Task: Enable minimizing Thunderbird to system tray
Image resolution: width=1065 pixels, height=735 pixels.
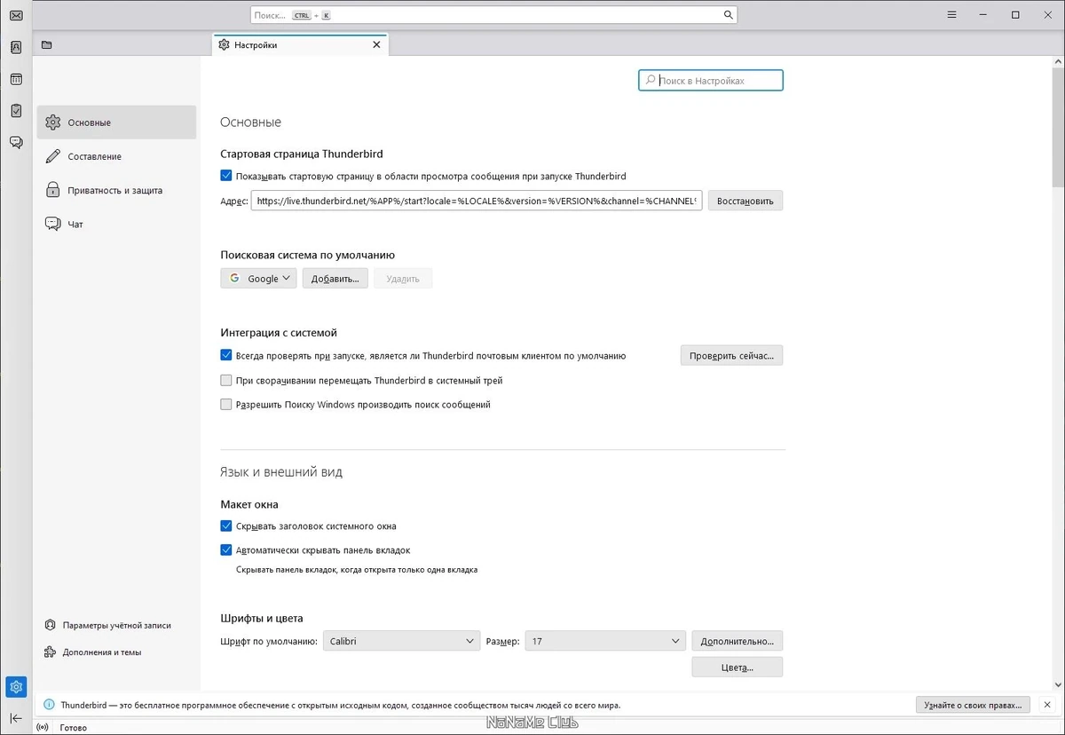Action: click(x=226, y=380)
